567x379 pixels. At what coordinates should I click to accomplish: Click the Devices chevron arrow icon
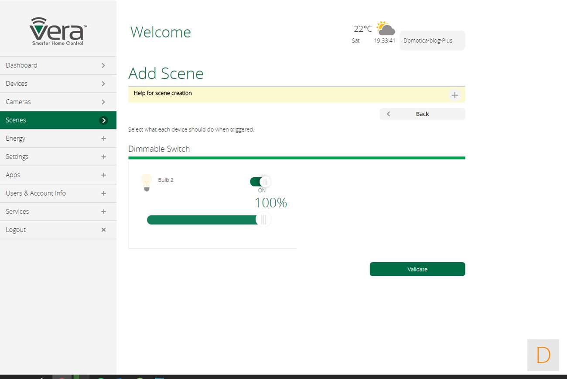click(x=103, y=84)
